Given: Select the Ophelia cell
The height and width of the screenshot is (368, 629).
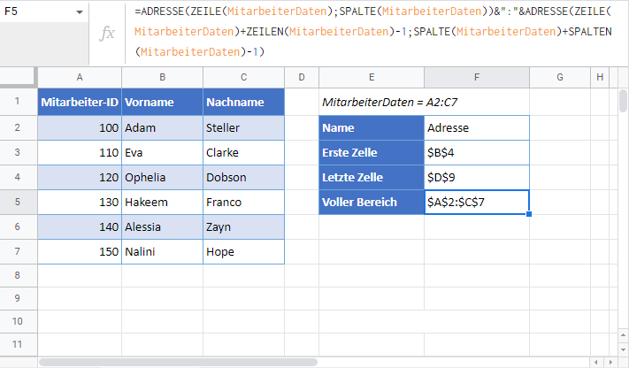Looking at the screenshot, I should 162,178.
